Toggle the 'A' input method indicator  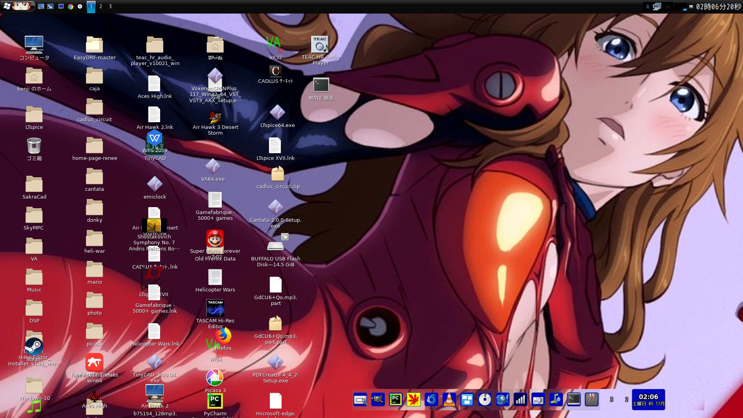[x=649, y=6]
